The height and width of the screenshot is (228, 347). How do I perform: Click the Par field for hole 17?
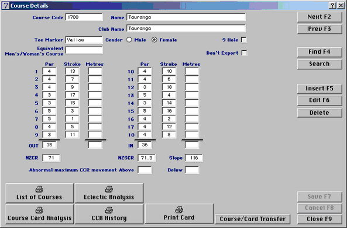[145, 127]
